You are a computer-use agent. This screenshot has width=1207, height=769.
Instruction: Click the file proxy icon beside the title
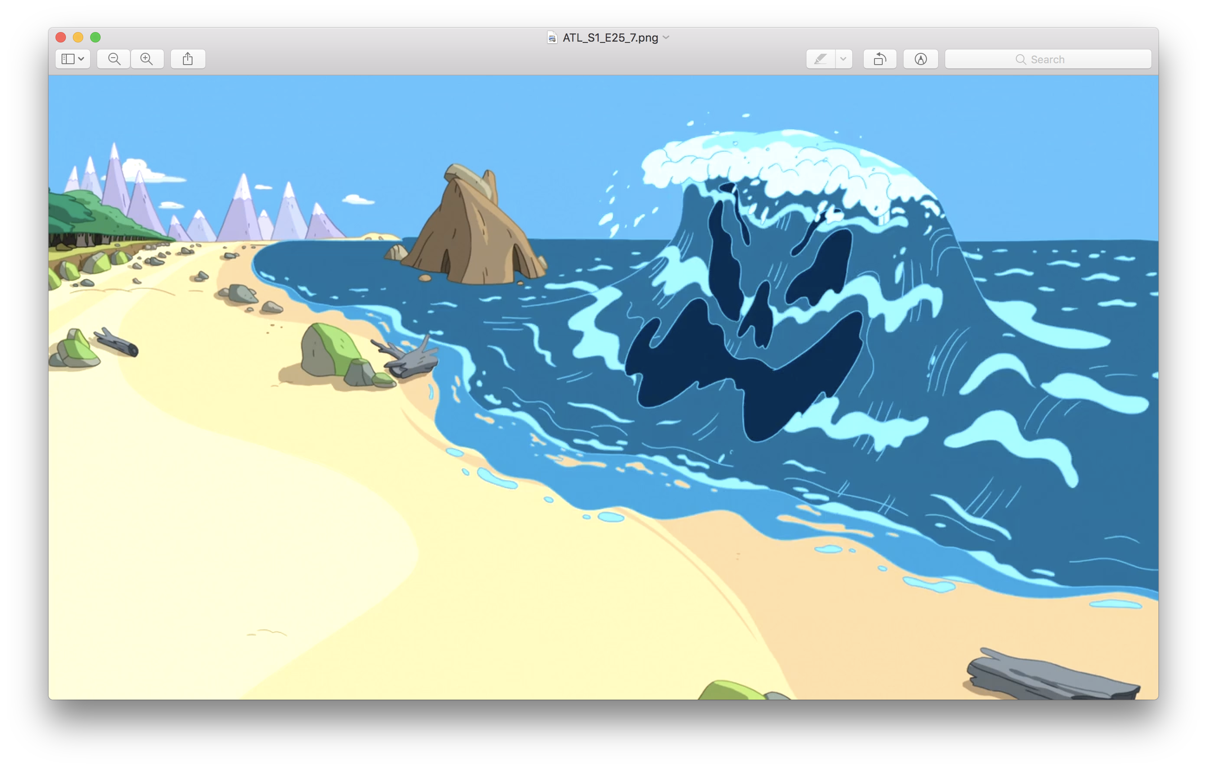pos(551,37)
